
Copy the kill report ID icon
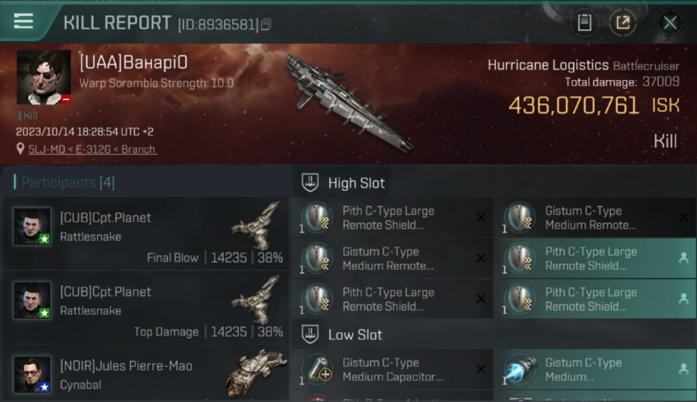[x=266, y=24]
